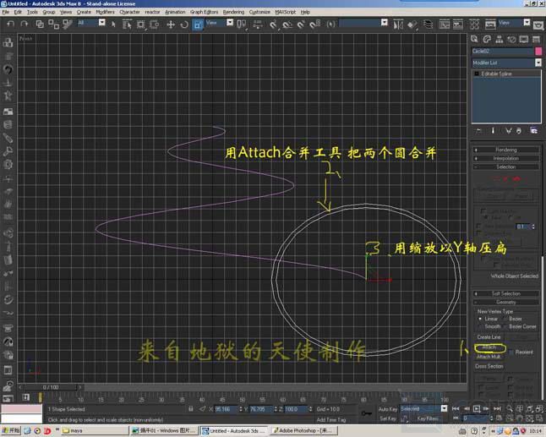Image resolution: width=546 pixels, height=437 pixels.
Task: Open the Display command panel tab
Action: [524, 39]
